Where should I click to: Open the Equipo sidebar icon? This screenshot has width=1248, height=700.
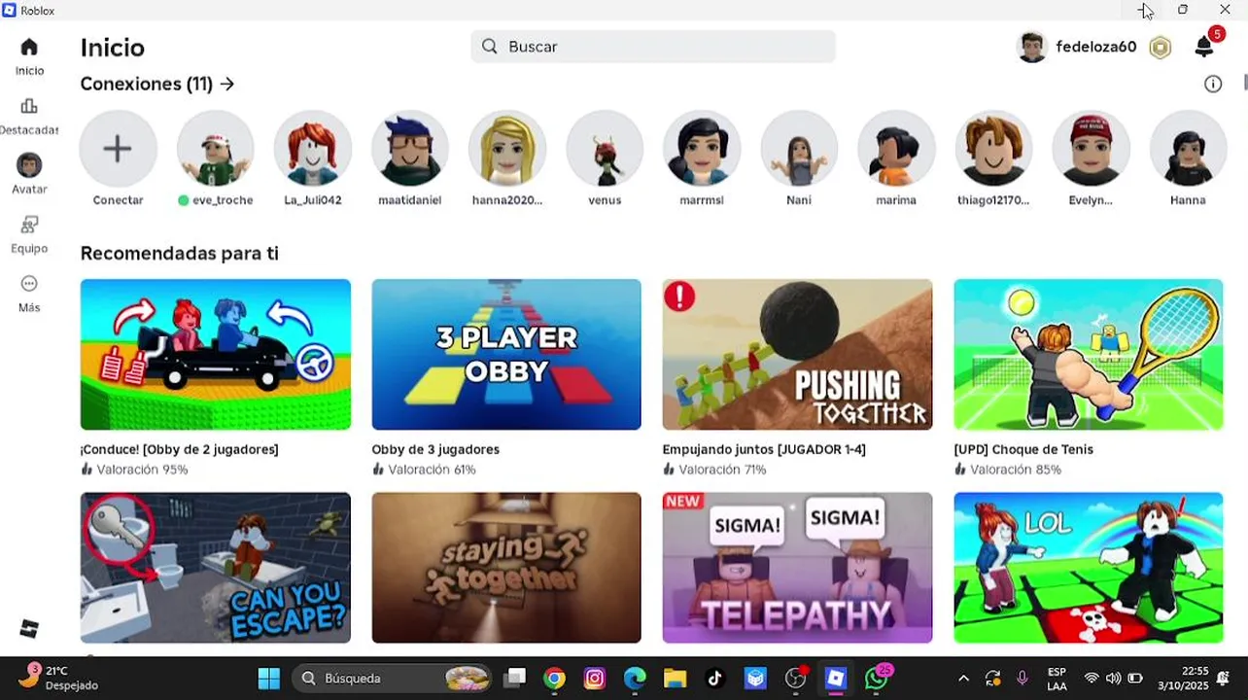click(x=29, y=225)
